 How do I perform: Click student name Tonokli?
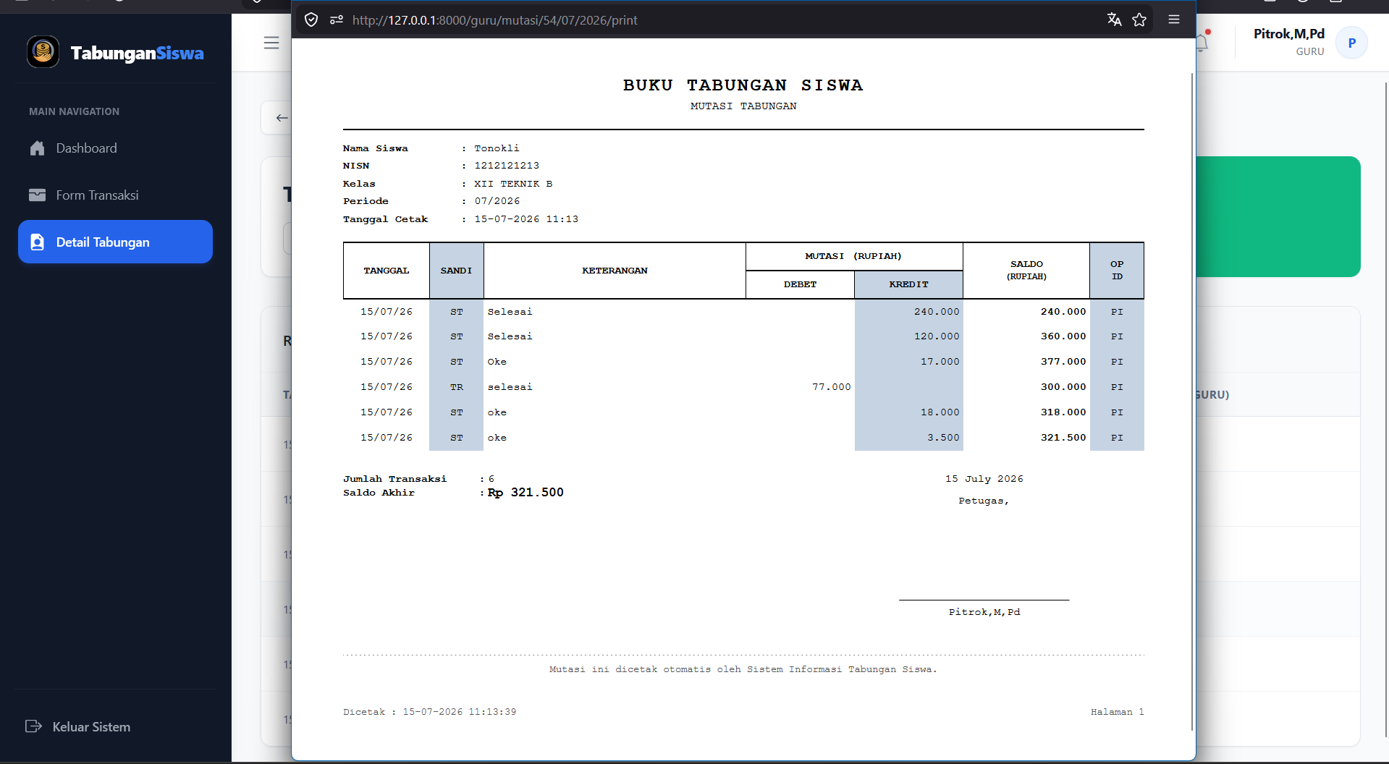[497, 148]
